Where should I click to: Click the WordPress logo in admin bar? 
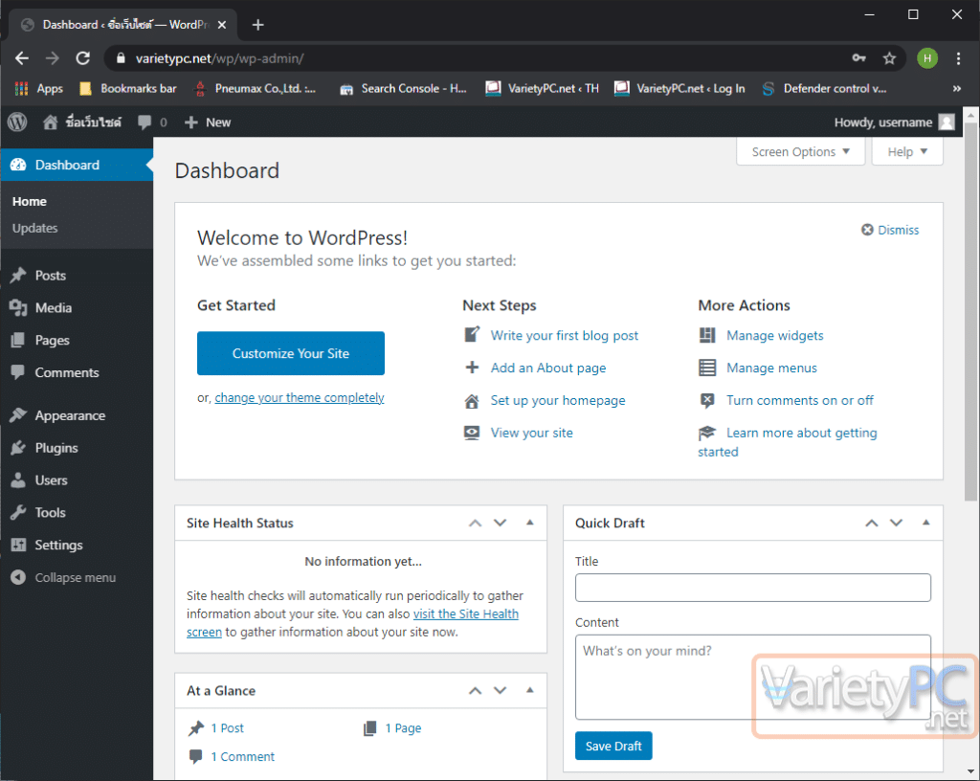(x=17, y=122)
